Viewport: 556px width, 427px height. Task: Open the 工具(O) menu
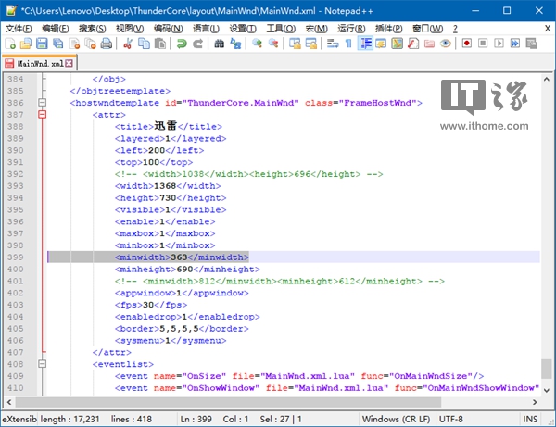(x=281, y=29)
